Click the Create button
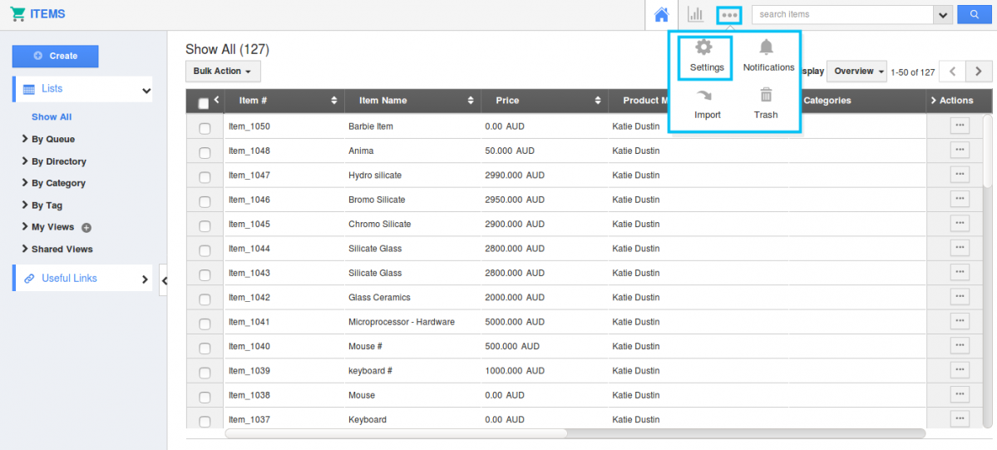Screen dimensions: 997x450 55,56
